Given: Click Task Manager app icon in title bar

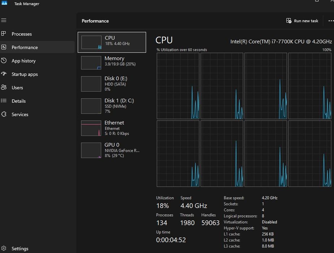Looking at the screenshot, I should 4,3.
